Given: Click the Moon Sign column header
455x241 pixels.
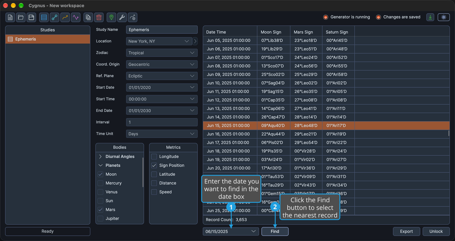Looking at the screenshot, I should 274,32.
